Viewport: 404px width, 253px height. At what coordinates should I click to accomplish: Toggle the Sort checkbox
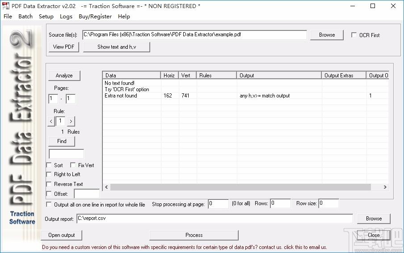pyautogui.click(x=49, y=165)
